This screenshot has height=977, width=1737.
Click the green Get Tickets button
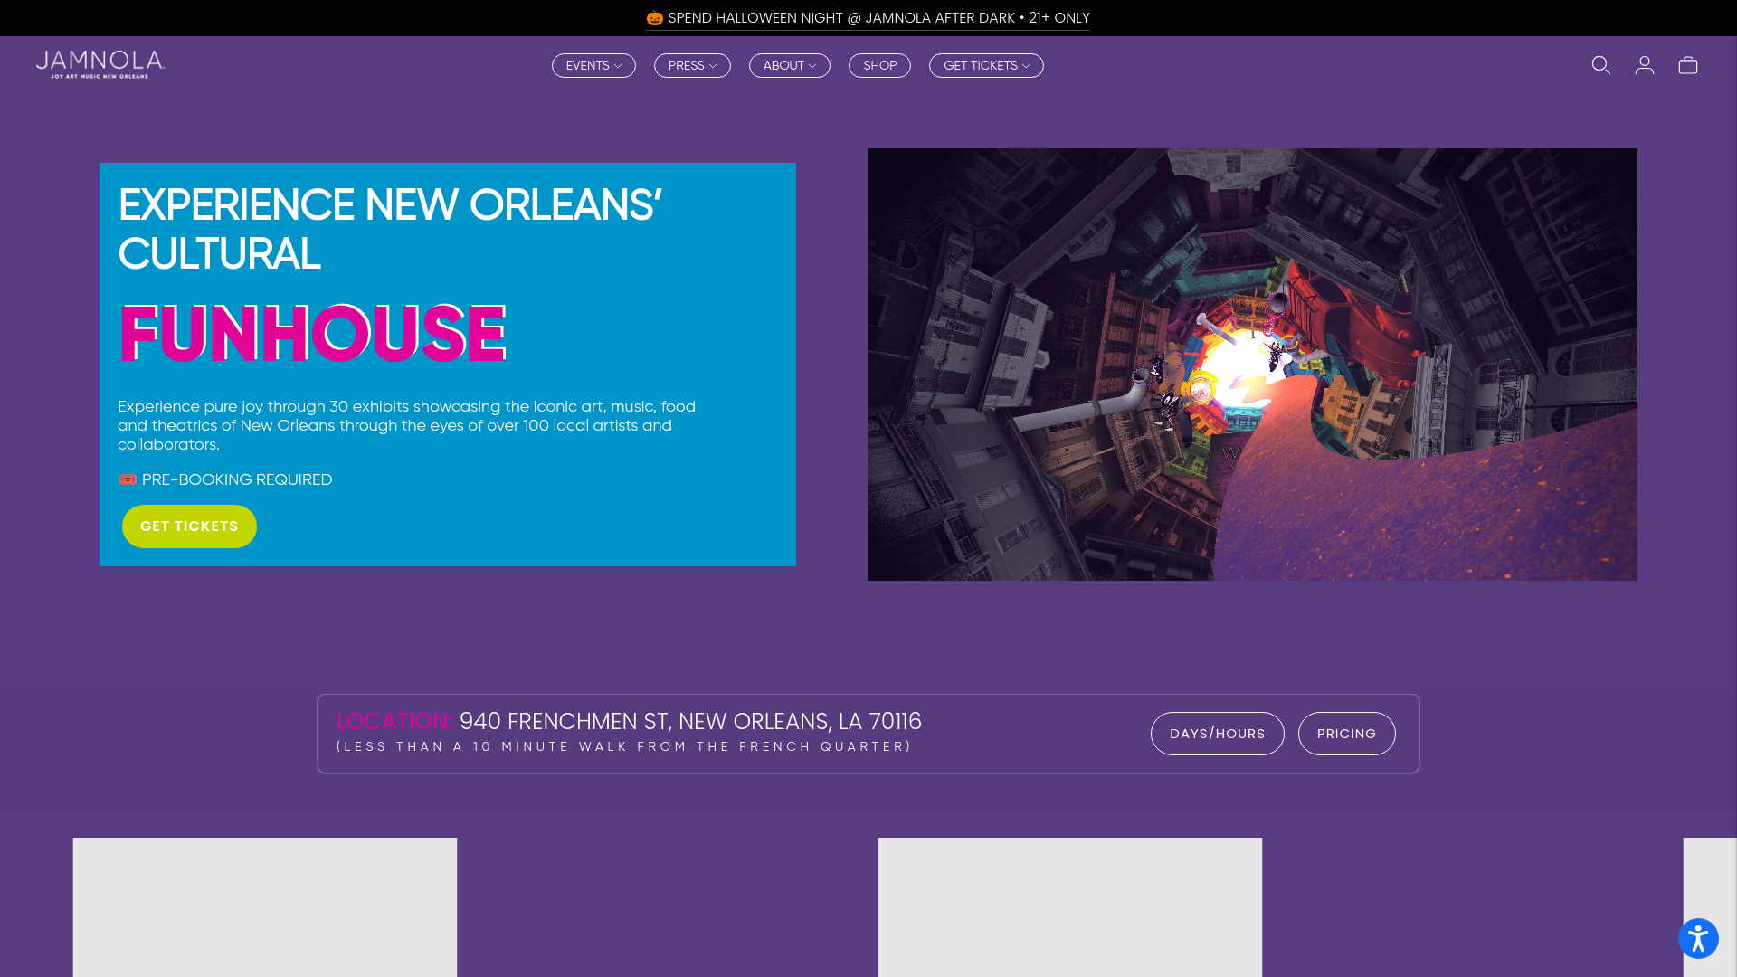189,526
